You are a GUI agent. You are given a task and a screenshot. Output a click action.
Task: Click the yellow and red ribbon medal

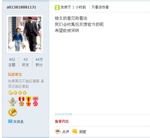click(28, 101)
